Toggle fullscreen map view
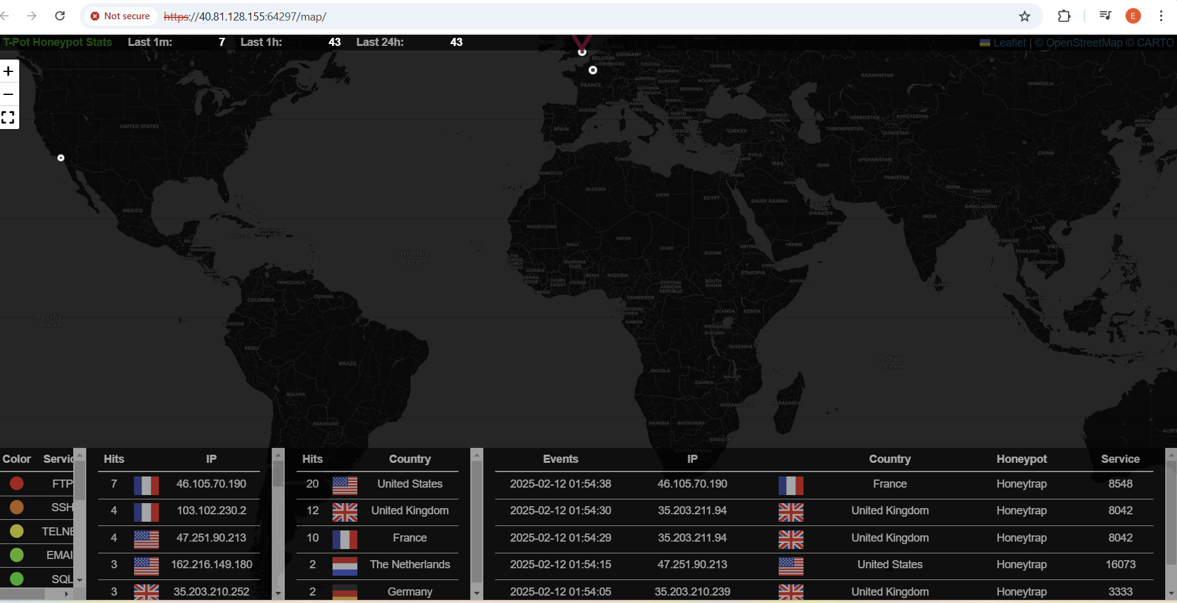Image resolution: width=1177 pixels, height=603 pixels. click(9, 117)
